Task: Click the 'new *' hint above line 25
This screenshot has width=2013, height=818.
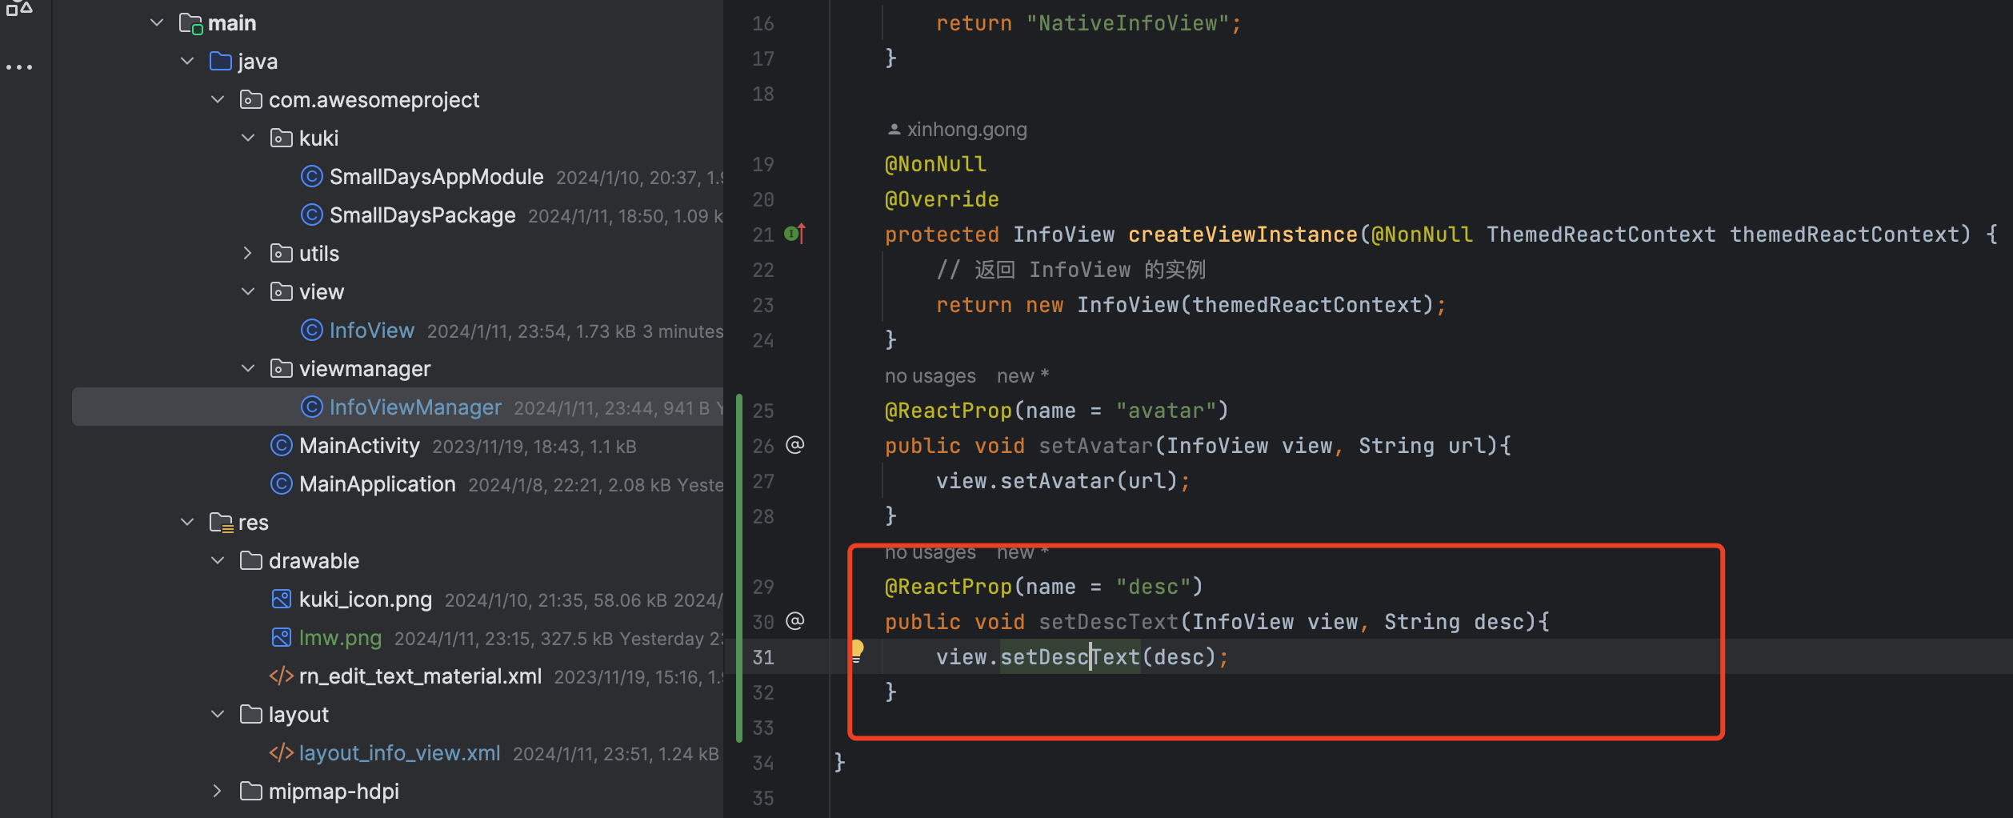Action: click(x=1023, y=376)
